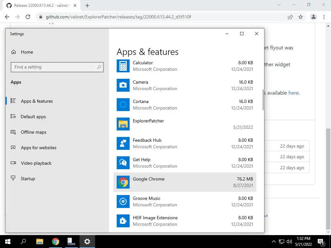
Task: Open Video playback settings page
Action: click(x=36, y=163)
